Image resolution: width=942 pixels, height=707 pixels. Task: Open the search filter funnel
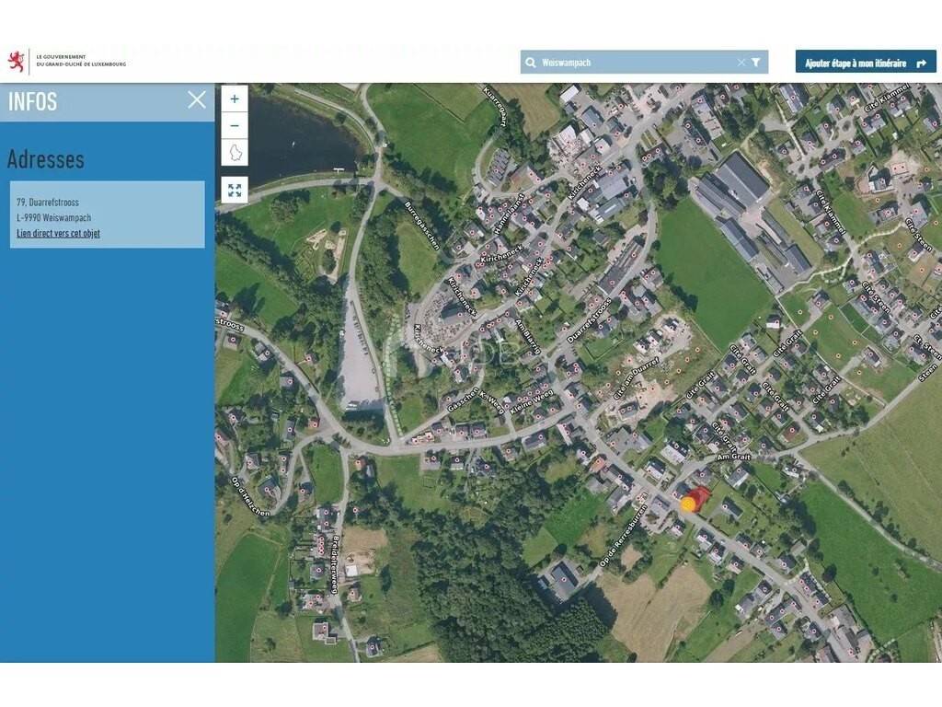(x=756, y=63)
